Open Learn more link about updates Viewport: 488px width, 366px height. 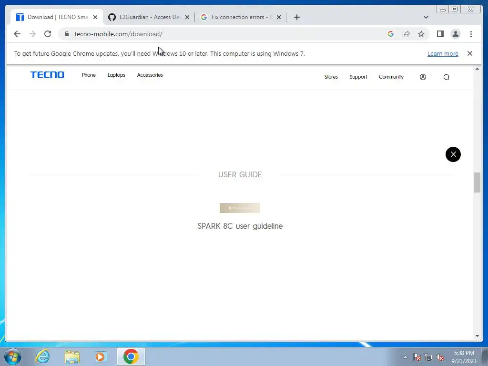(443, 53)
